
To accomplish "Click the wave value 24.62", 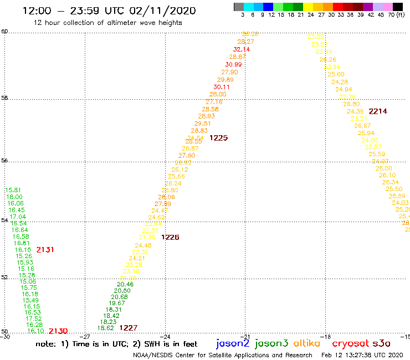I will tap(156, 218).
